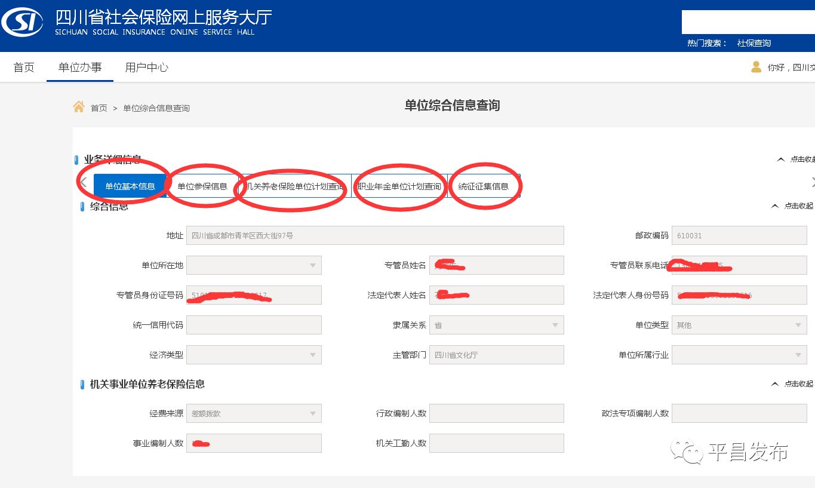Click the SI social insurance logo
Image resolution: width=815 pixels, height=488 pixels.
click(22, 23)
